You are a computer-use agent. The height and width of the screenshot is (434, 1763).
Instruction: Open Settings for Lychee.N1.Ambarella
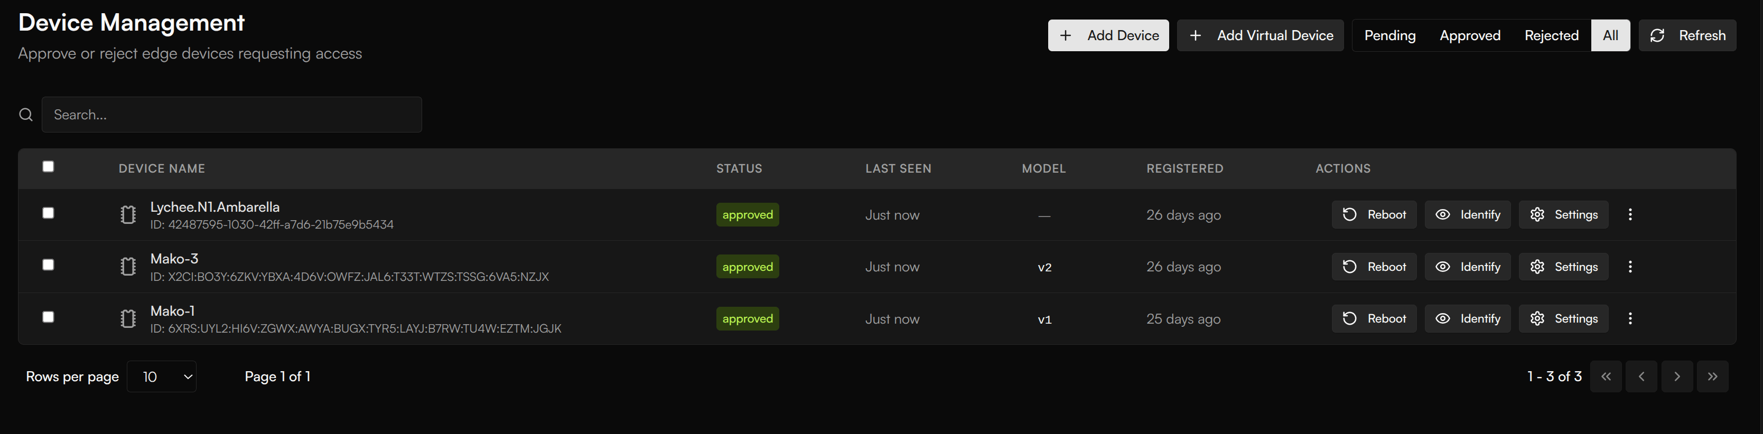(1563, 214)
